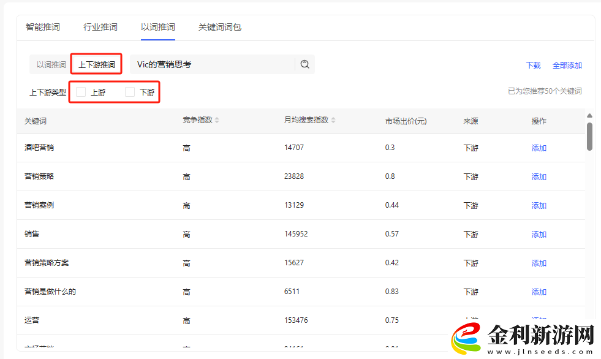Image resolution: width=601 pixels, height=359 pixels.
Task: Click the search magnifier icon
Action: tap(304, 64)
